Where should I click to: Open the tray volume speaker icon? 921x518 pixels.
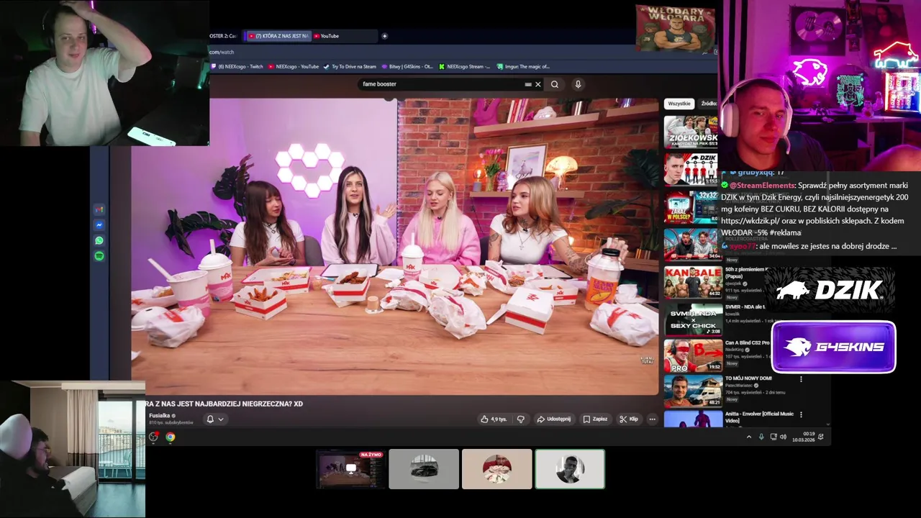[783, 437]
